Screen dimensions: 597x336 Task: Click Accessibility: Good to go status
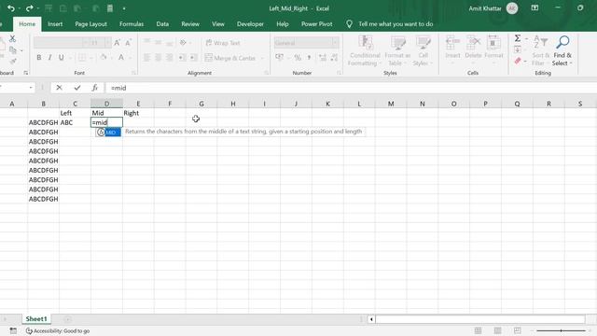[58, 331]
